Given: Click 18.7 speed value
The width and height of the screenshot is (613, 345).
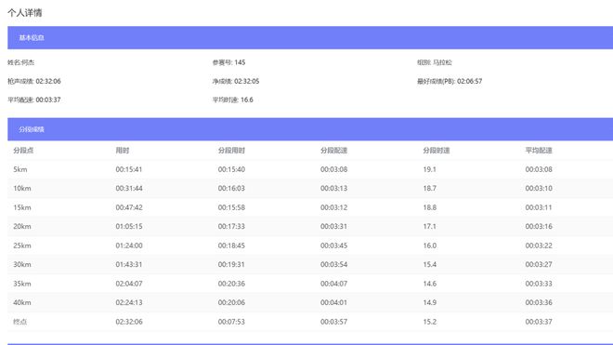Looking at the screenshot, I should [429, 189].
